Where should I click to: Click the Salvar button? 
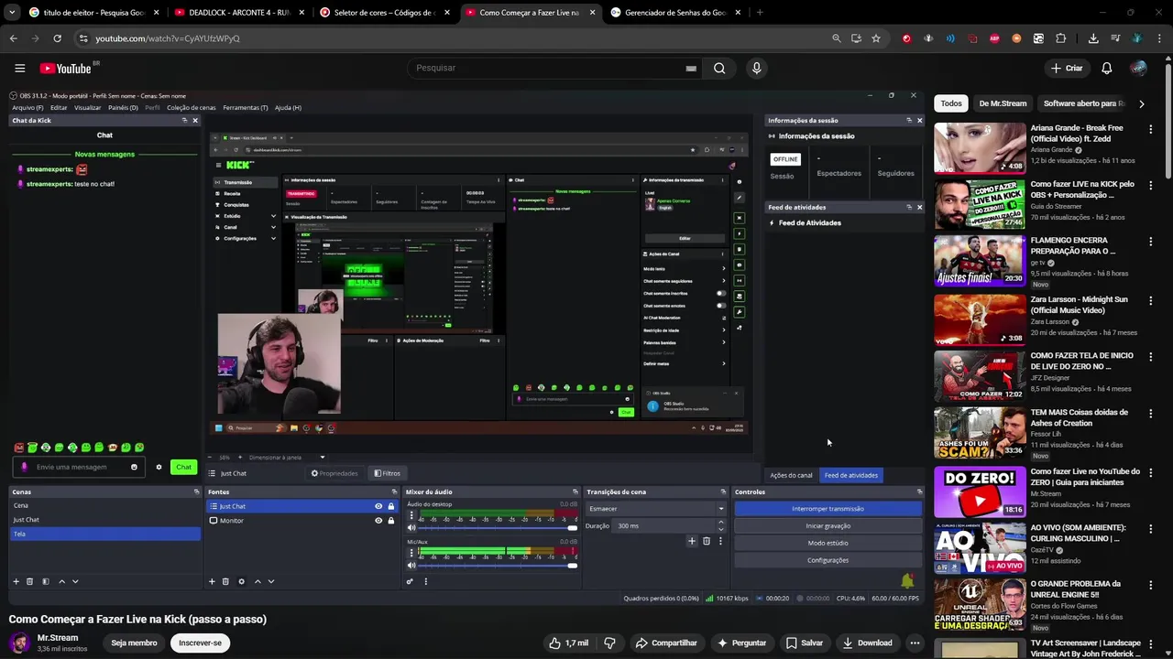(805, 643)
